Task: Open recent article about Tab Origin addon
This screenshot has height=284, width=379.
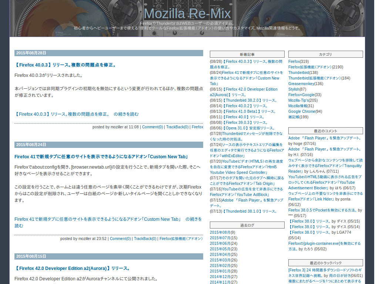Action: pos(247,181)
